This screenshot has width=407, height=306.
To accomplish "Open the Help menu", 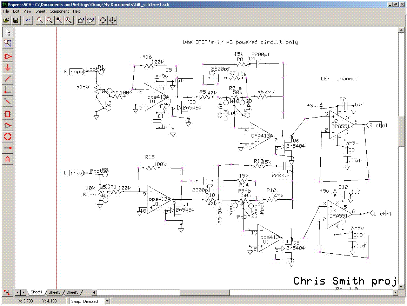I will [x=76, y=11].
